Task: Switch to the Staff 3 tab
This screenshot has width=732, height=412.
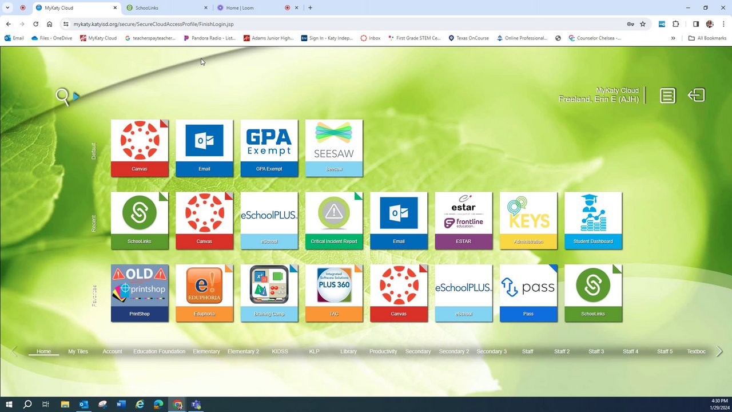Action: pyautogui.click(x=596, y=351)
